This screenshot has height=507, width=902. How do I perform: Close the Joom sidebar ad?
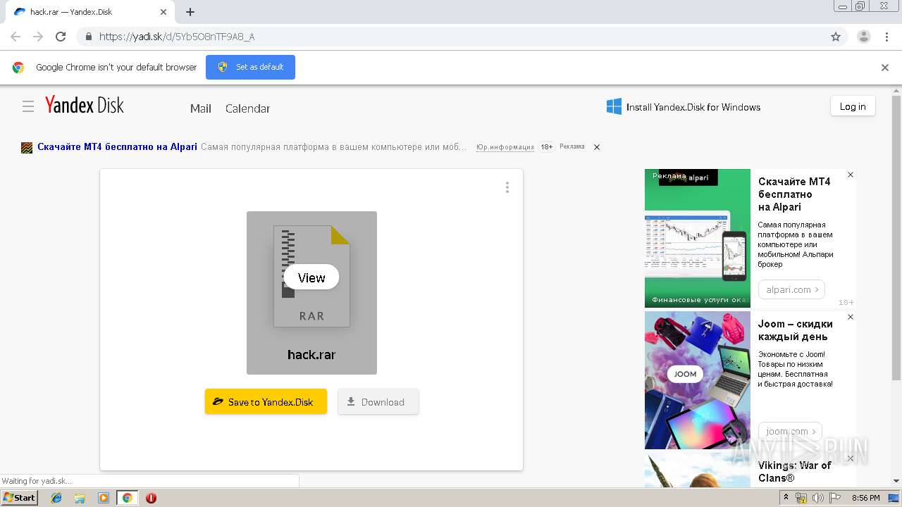pos(851,317)
